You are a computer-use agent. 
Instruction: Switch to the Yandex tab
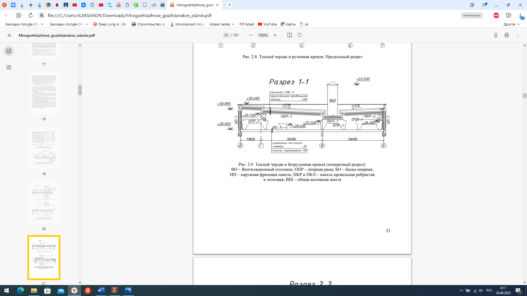tap(4, 5)
